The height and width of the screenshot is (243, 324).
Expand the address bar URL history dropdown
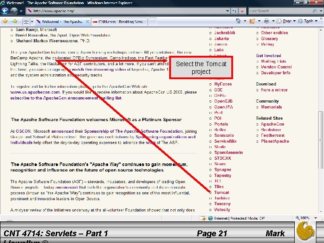(228, 11)
